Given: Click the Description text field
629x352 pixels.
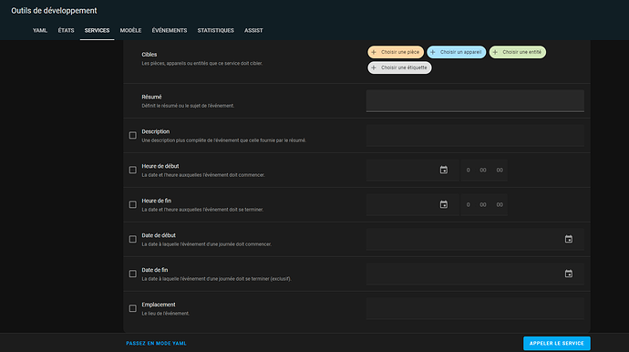Looking at the screenshot, I should (475, 136).
